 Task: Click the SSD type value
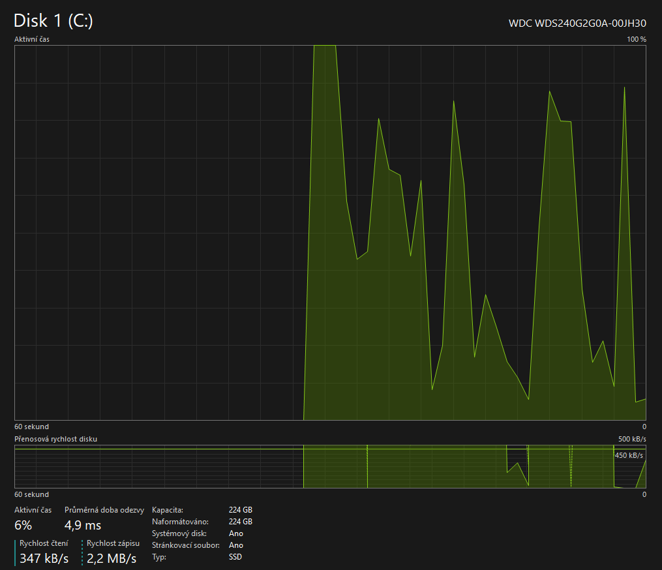[x=236, y=557]
